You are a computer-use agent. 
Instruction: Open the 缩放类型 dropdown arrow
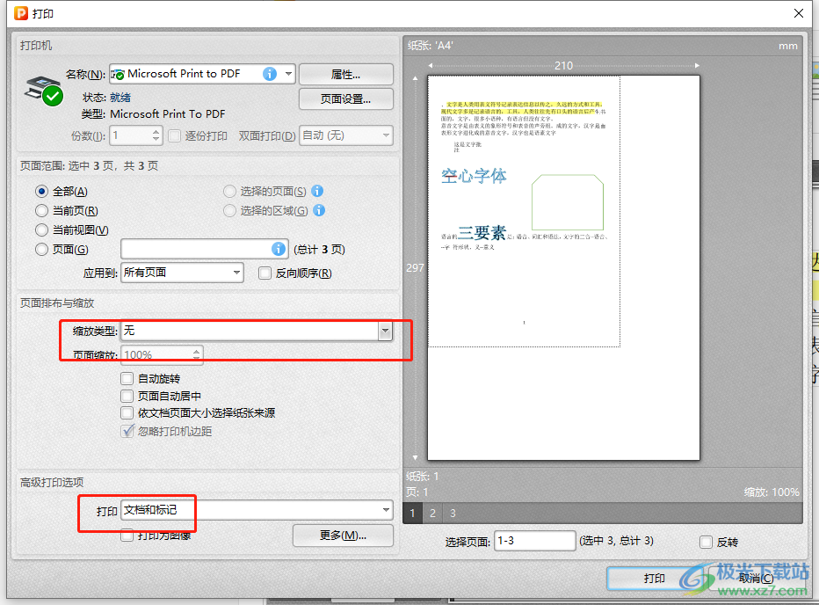pyautogui.click(x=385, y=331)
